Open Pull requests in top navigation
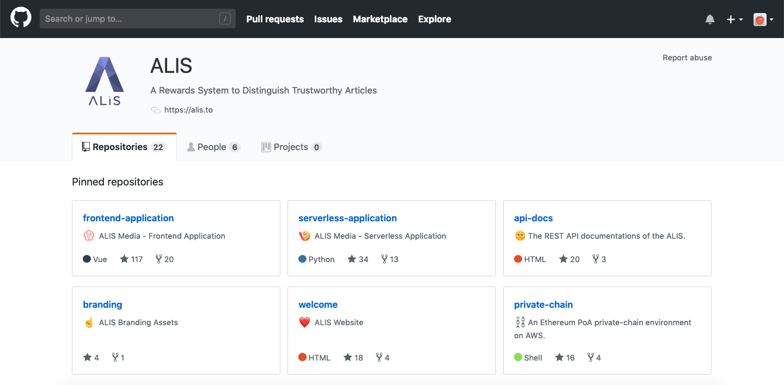This screenshot has width=784, height=385. [275, 19]
